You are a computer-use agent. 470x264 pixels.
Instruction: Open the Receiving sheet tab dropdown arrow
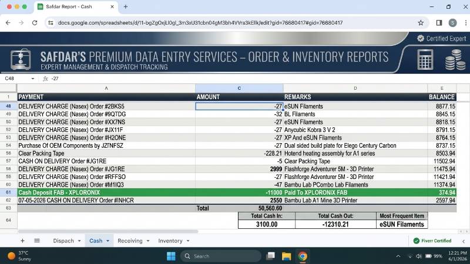click(148, 241)
